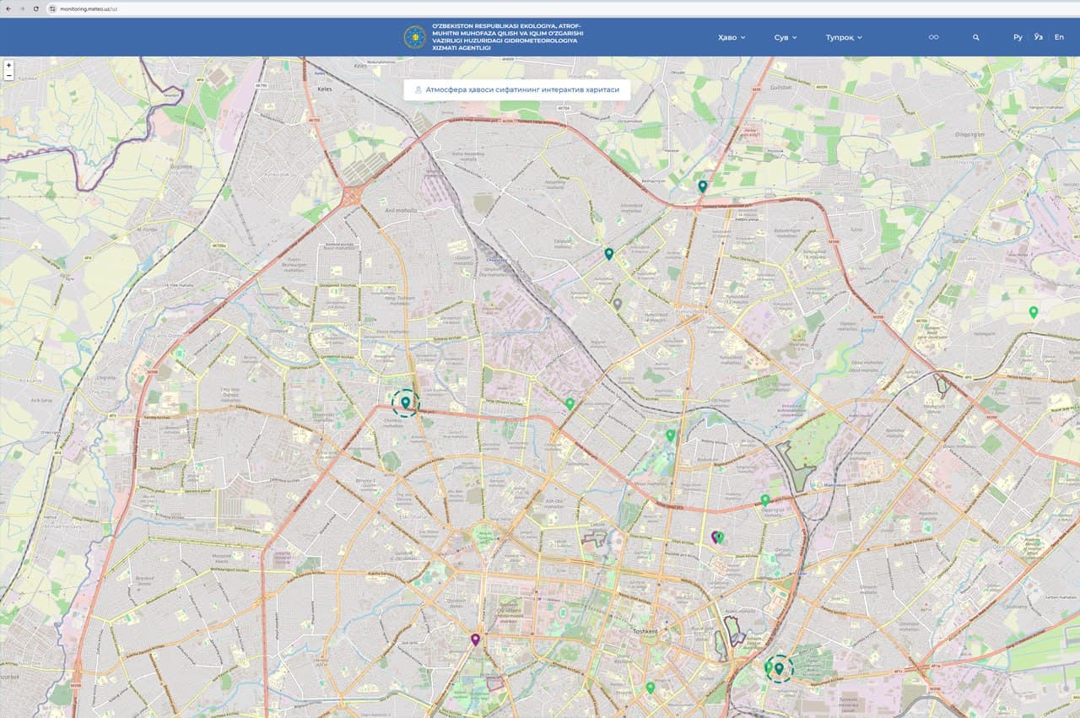Click the map zoom out minus button
This screenshot has width=1080, height=718.
click(x=8, y=76)
